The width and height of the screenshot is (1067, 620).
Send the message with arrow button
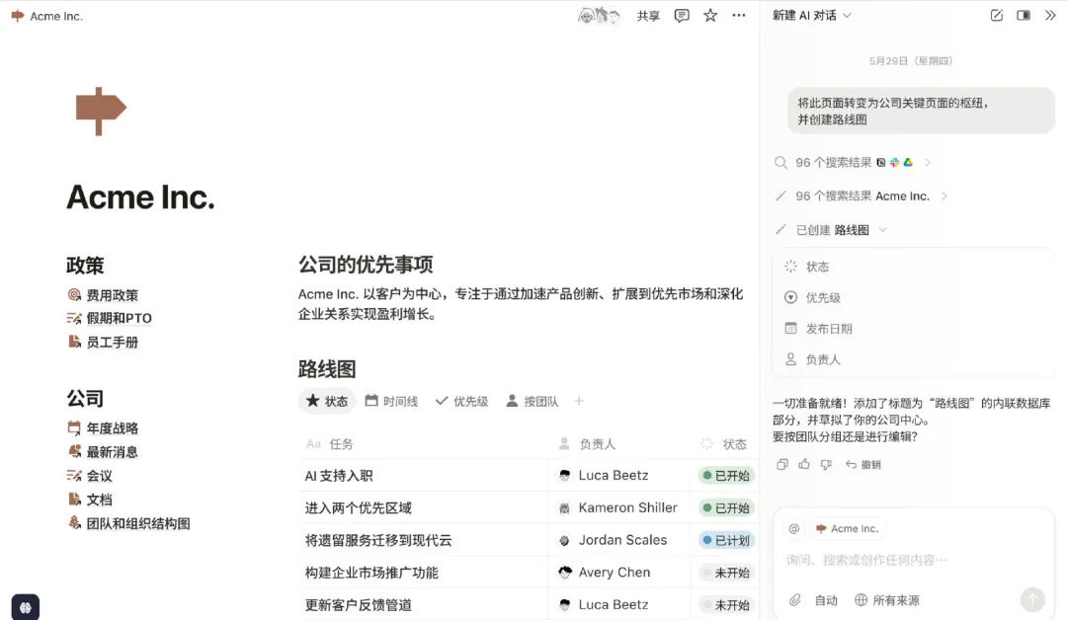tap(1032, 599)
